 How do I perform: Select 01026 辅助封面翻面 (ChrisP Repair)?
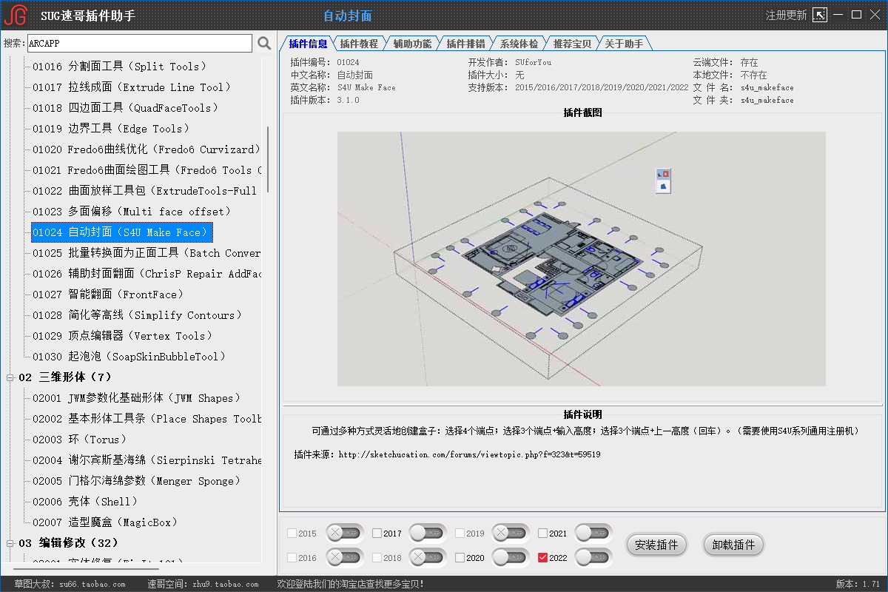click(x=147, y=274)
